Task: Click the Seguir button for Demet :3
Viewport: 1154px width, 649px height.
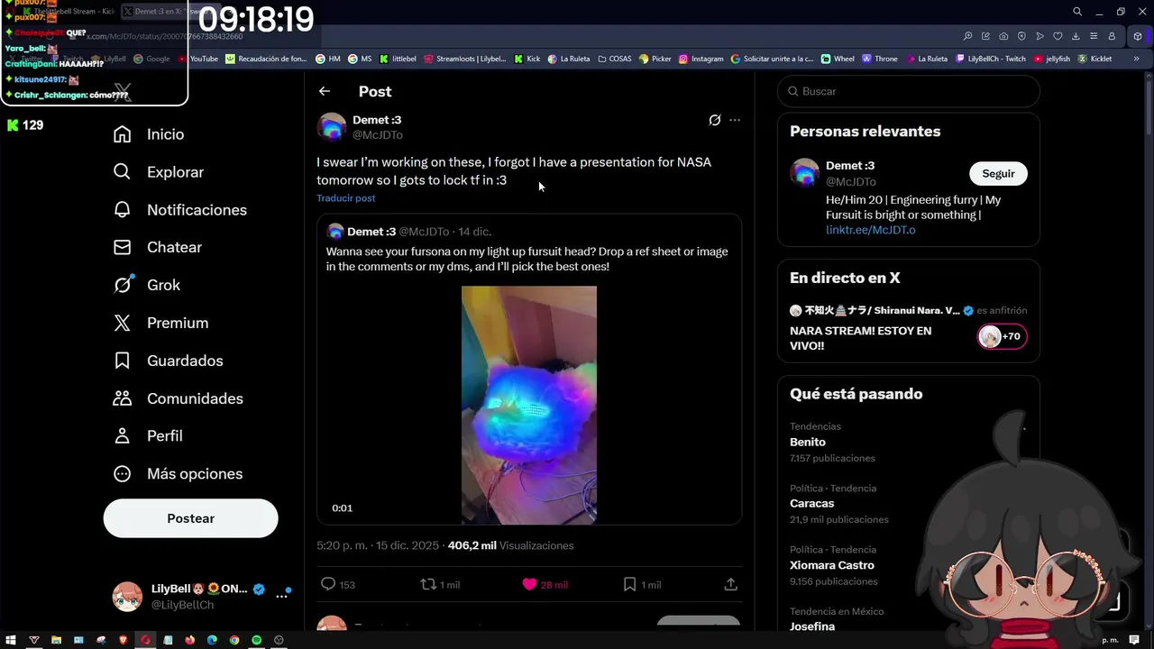Action: [x=998, y=173]
